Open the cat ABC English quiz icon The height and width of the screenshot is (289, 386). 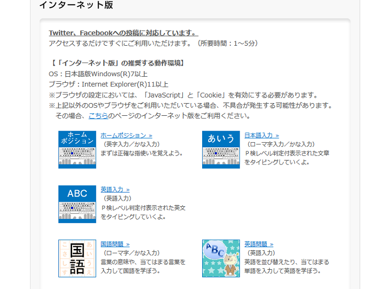click(x=220, y=258)
